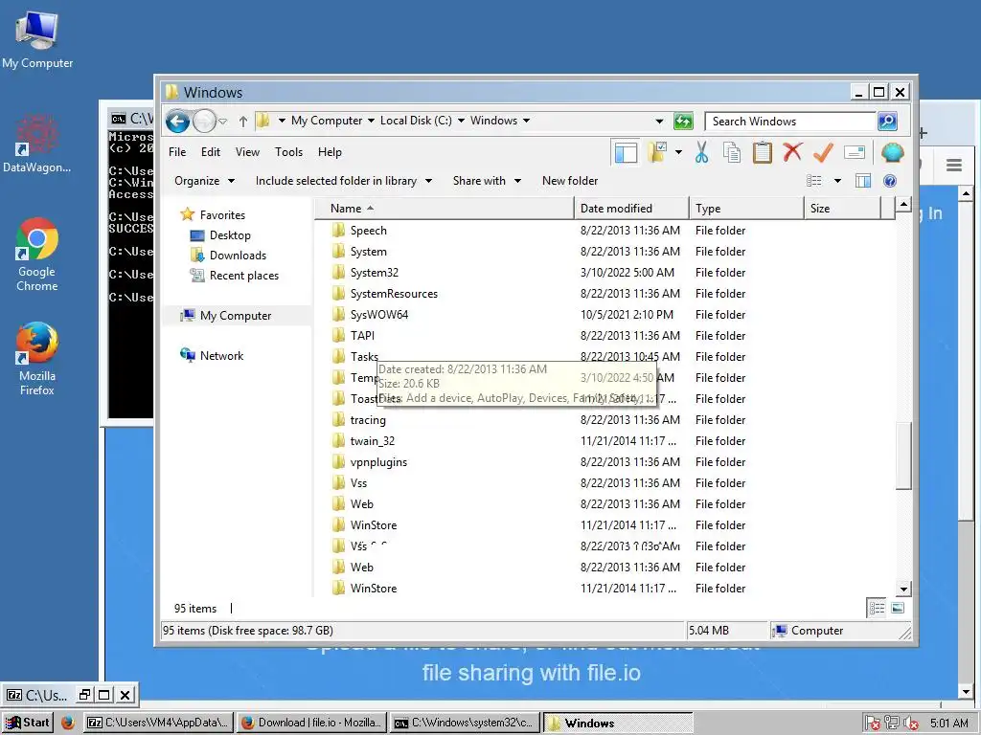Select the twain_32 folder

point(372,440)
